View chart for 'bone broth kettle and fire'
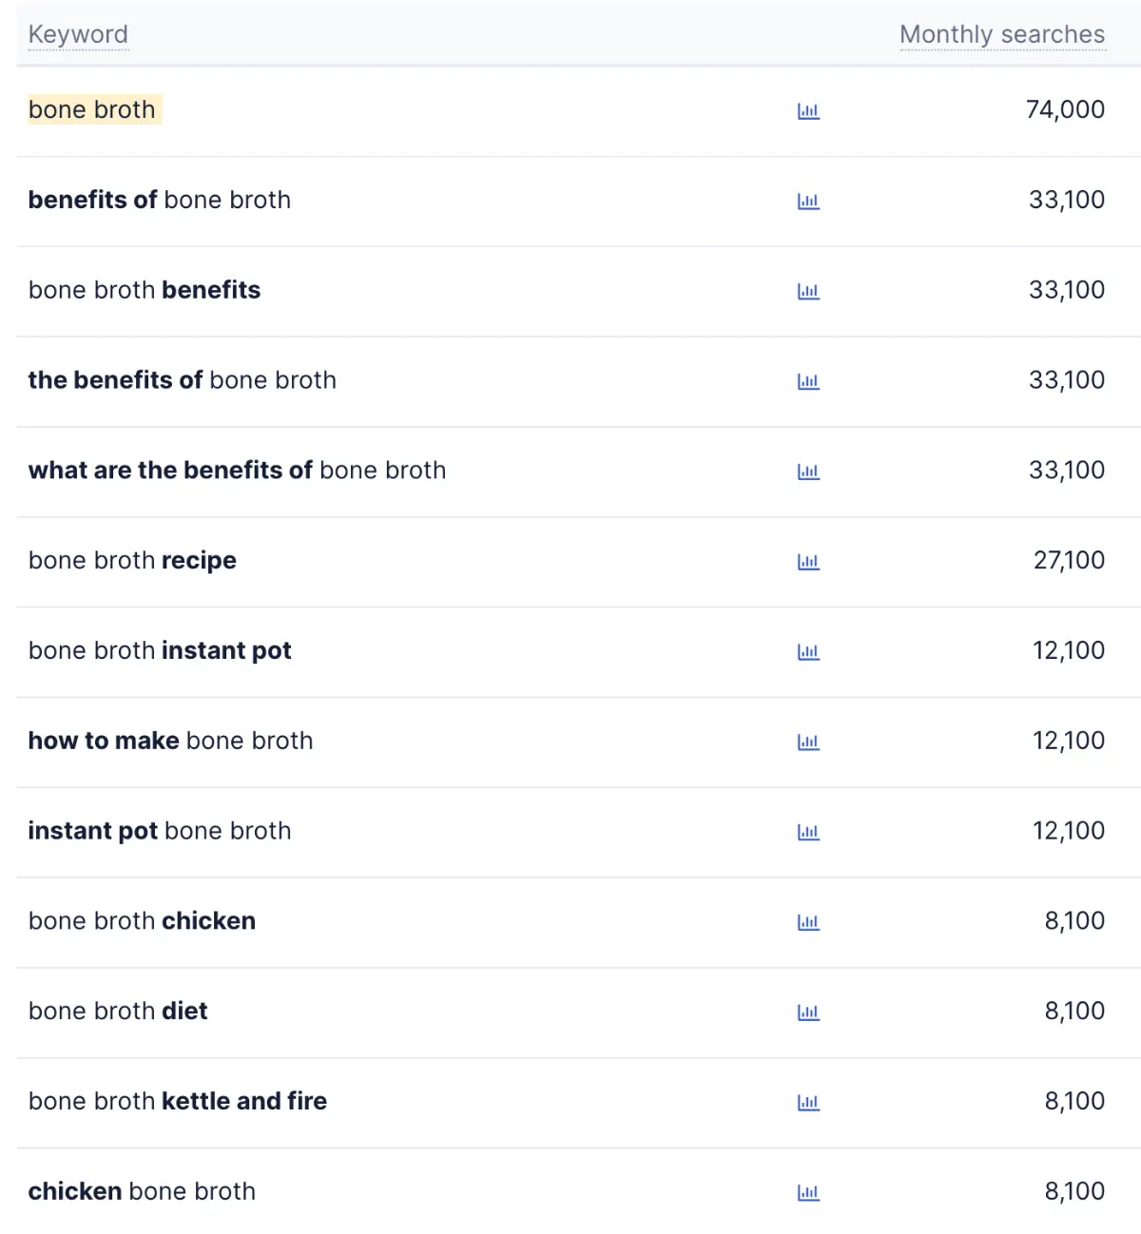 point(808,1103)
